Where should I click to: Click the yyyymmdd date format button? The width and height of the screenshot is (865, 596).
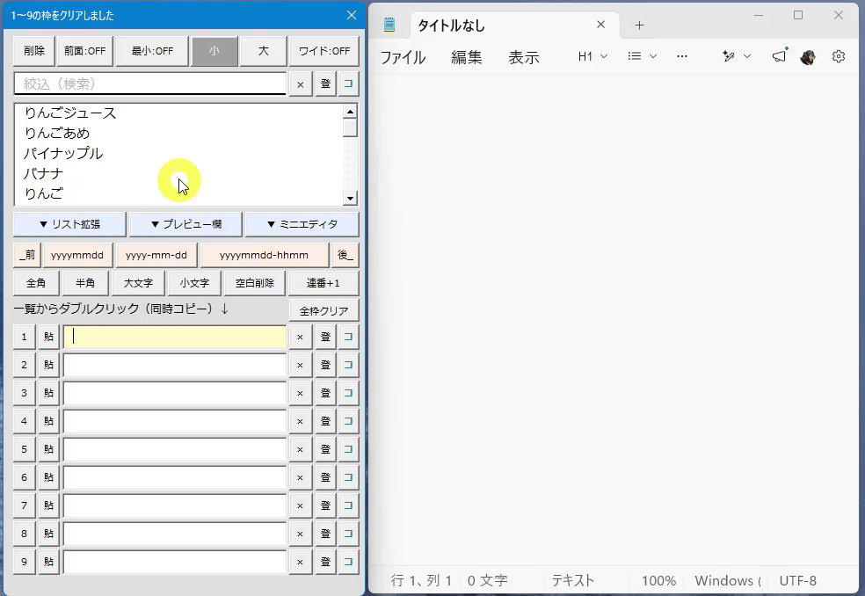point(77,255)
